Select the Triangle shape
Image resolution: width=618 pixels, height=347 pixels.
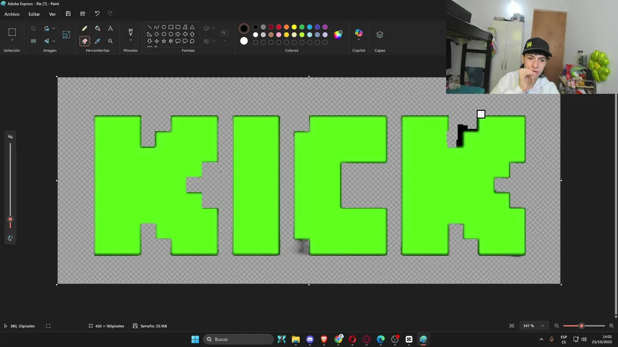point(192,27)
